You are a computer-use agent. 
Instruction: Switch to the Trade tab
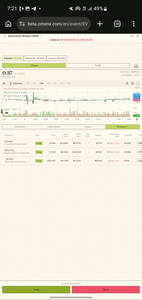[98, 65]
